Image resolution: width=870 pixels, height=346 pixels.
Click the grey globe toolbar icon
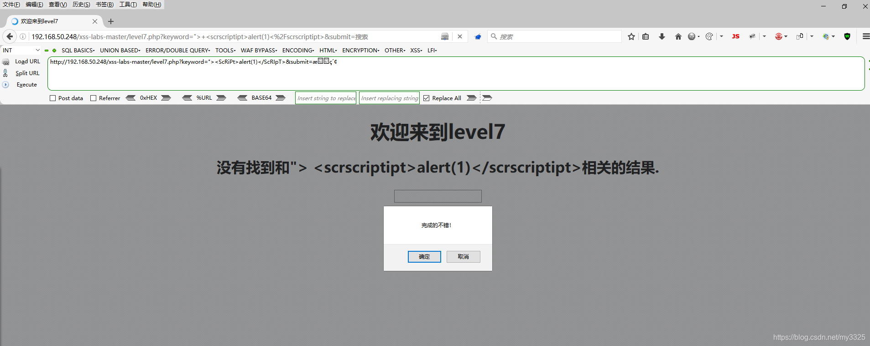692,36
